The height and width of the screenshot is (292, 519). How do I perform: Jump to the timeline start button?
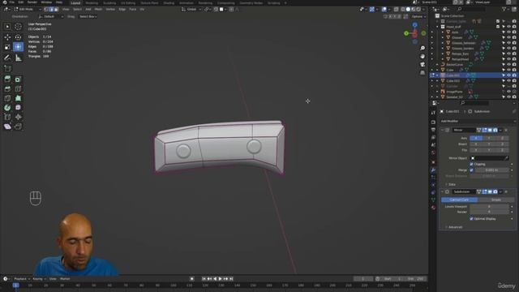pyautogui.click(x=204, y=279)
